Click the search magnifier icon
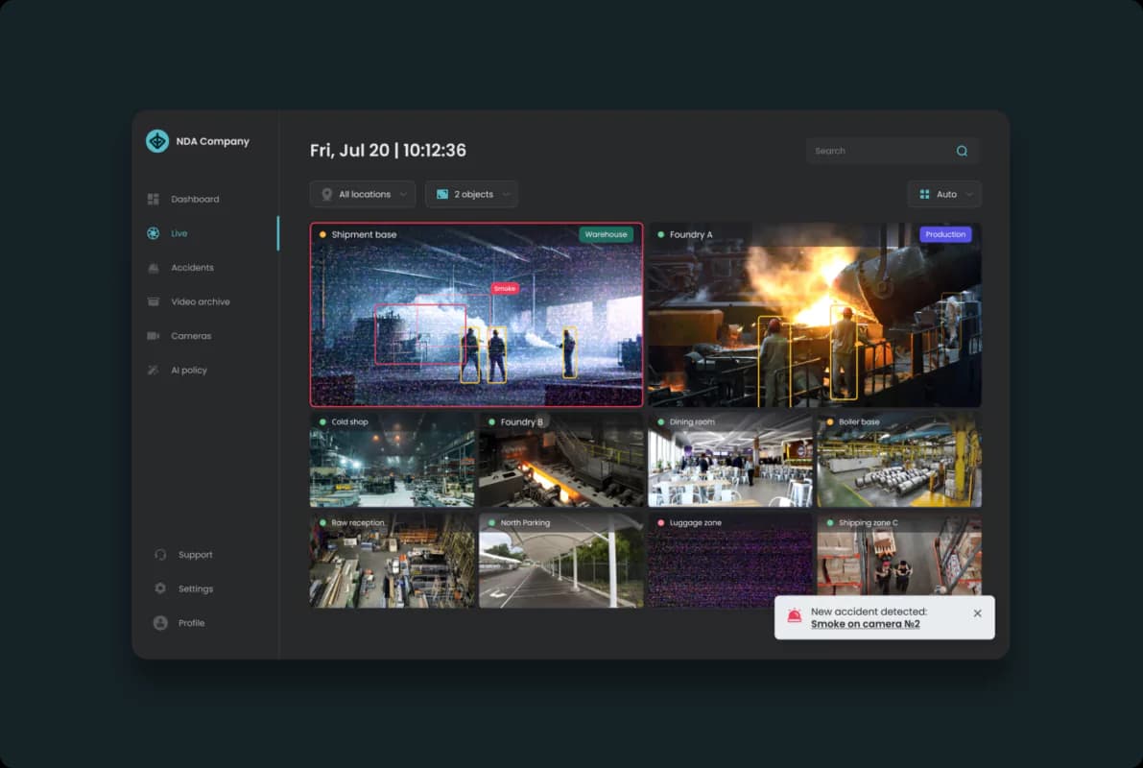The height and width of the screenshot is (768, 1143). tap(962, 151)
